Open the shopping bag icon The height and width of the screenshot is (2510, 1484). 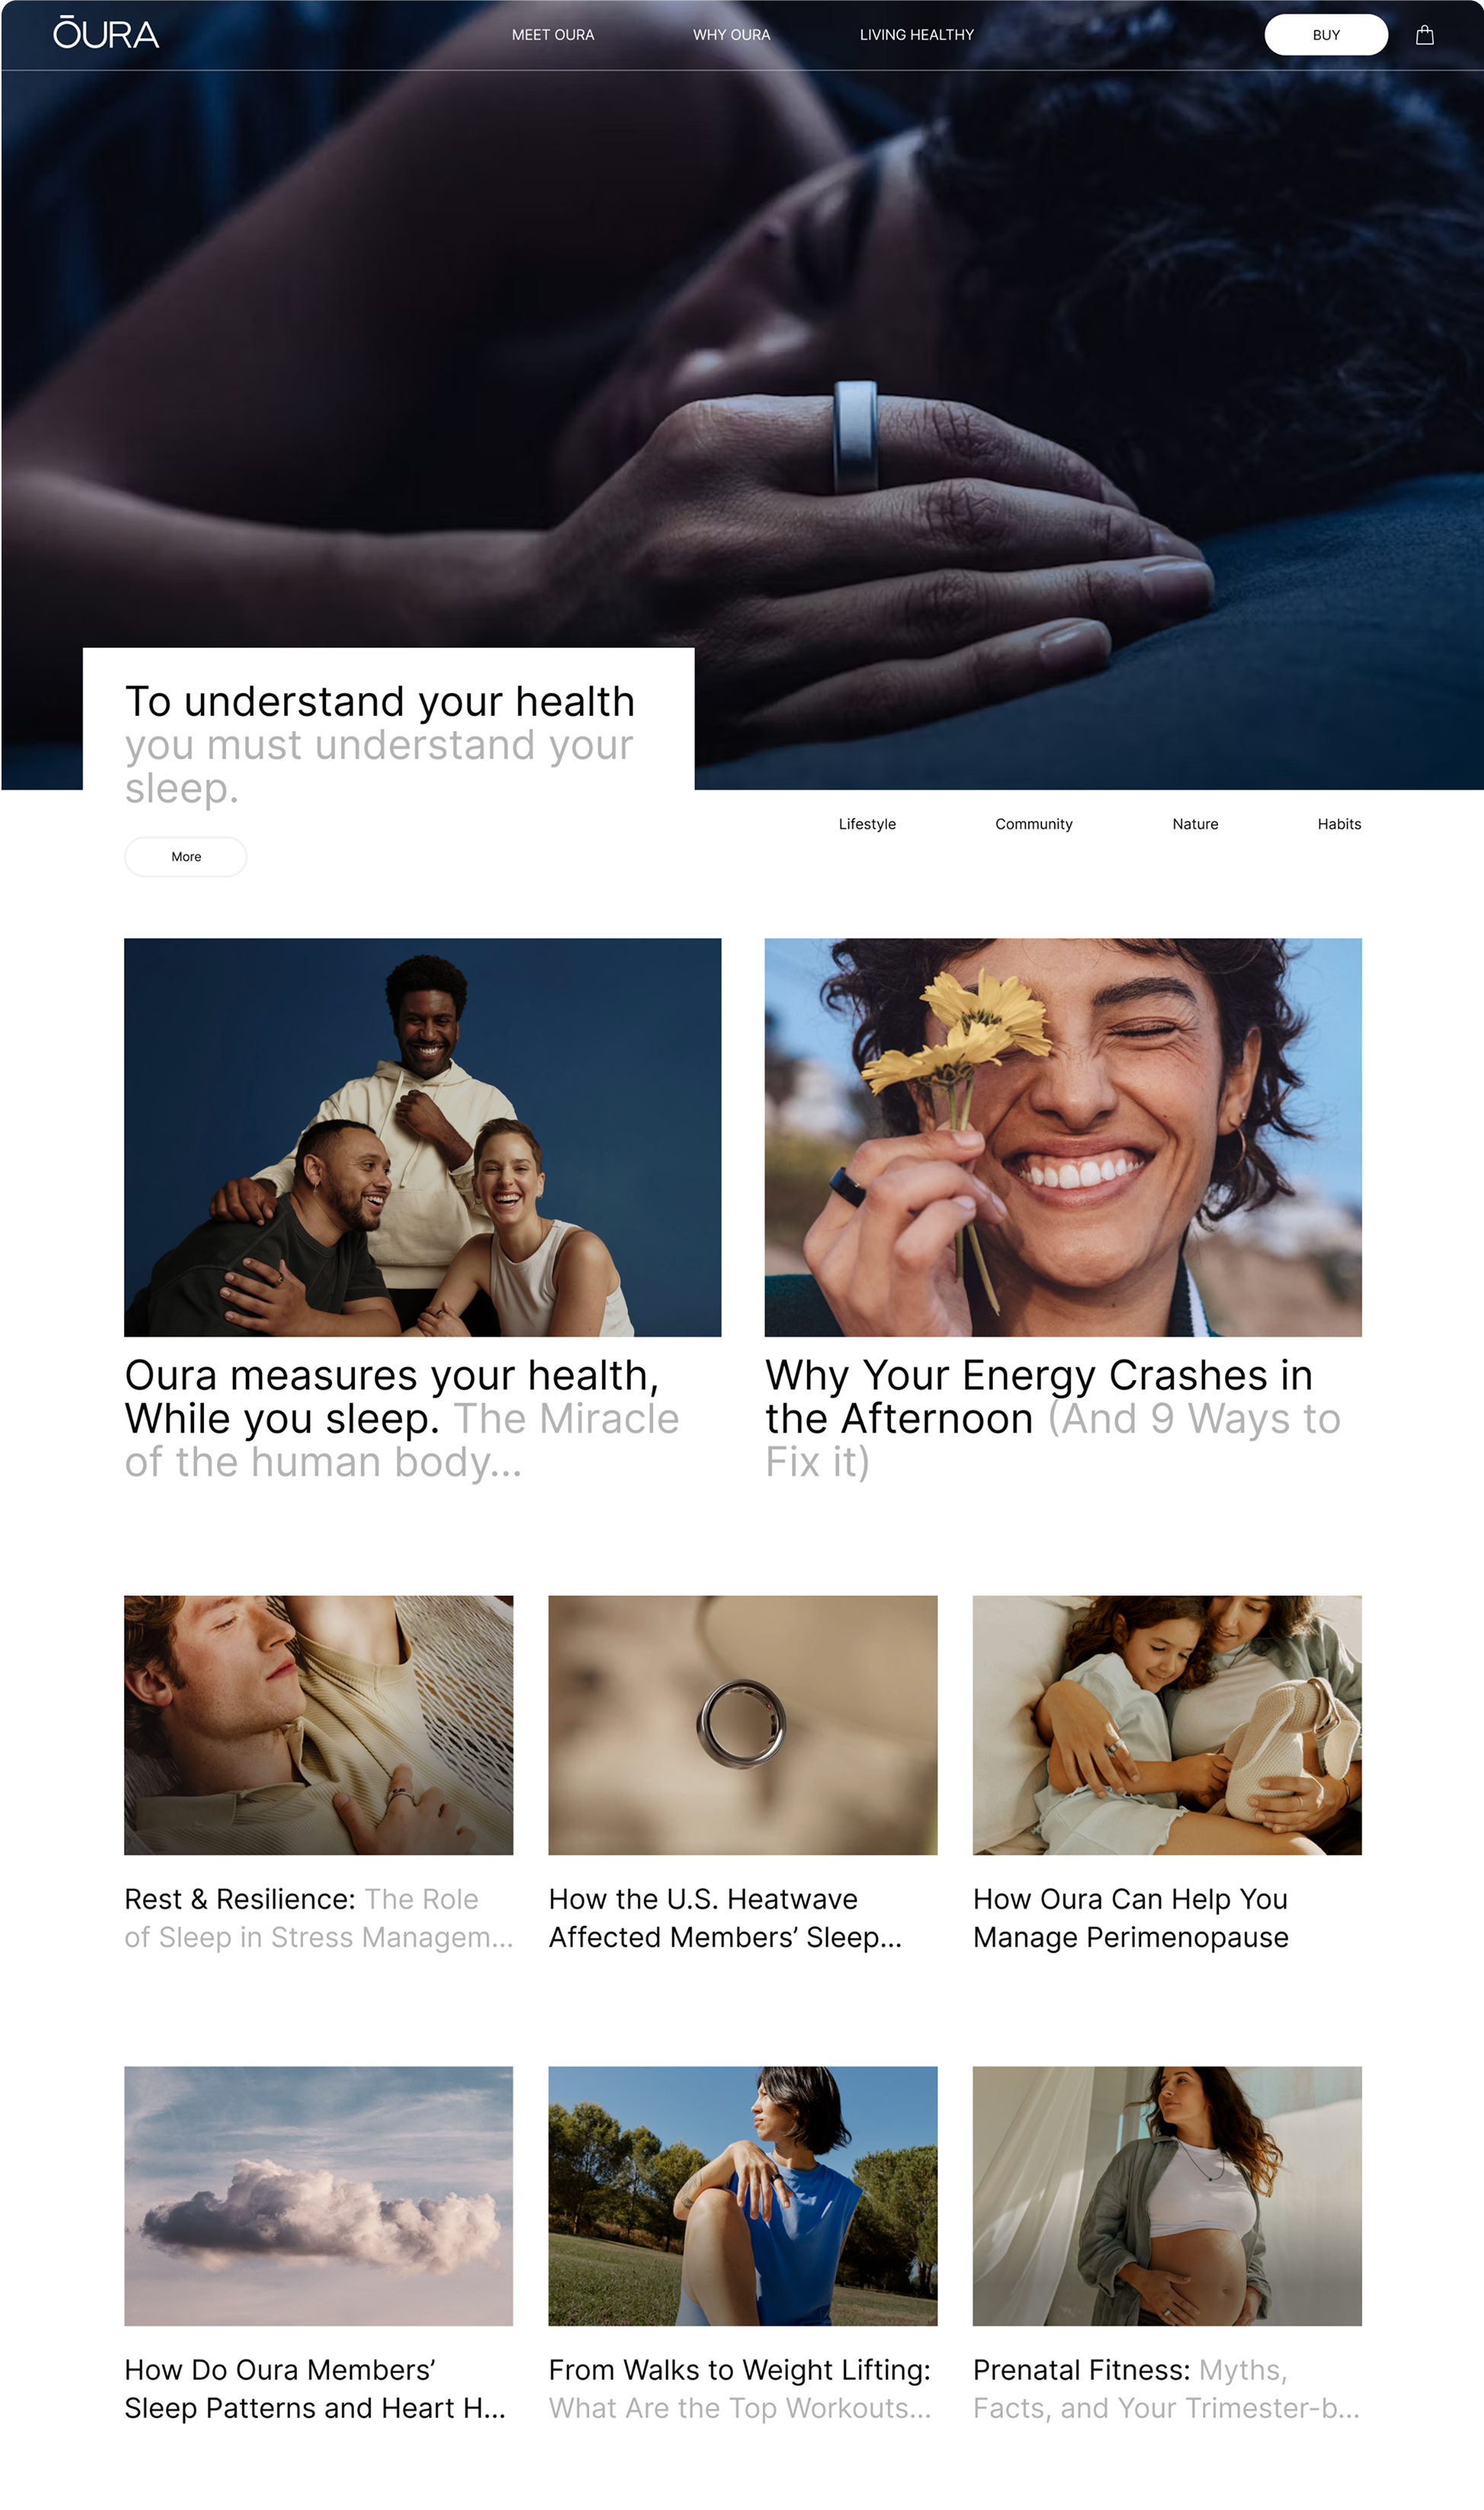[x=1424, y=35]
